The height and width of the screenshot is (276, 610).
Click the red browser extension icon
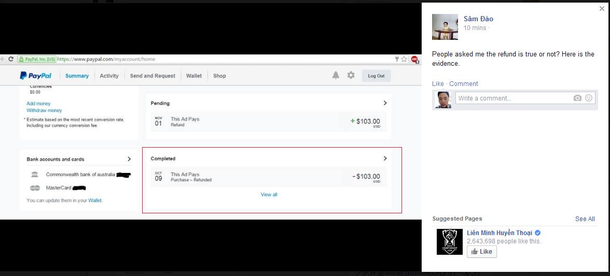tap(414, 60)
